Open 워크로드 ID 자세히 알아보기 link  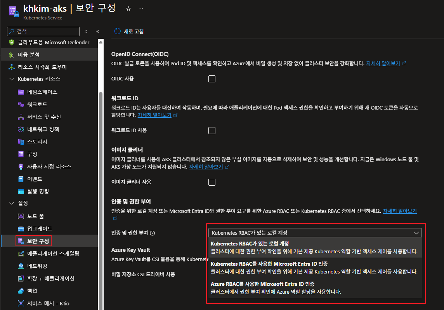(x=154, y=115)
